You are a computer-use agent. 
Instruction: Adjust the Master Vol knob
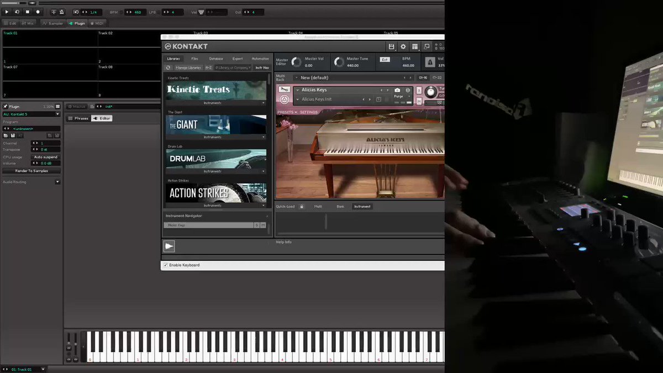(297, 62)
